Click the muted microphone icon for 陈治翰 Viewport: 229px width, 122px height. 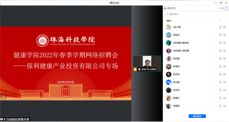click(x=220, y=82)
